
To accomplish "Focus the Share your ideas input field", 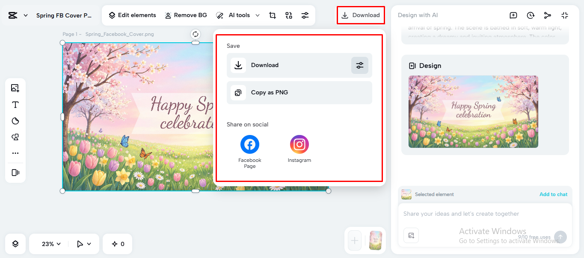I will (x=485, y=214).
